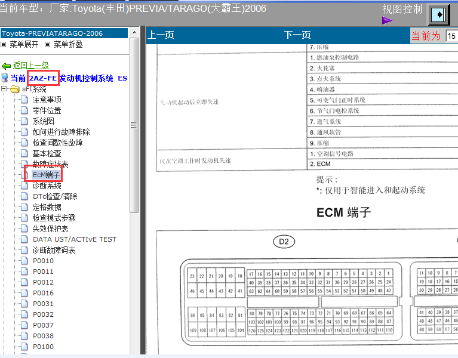Go to previous page with 上一页

click(161, 35)
